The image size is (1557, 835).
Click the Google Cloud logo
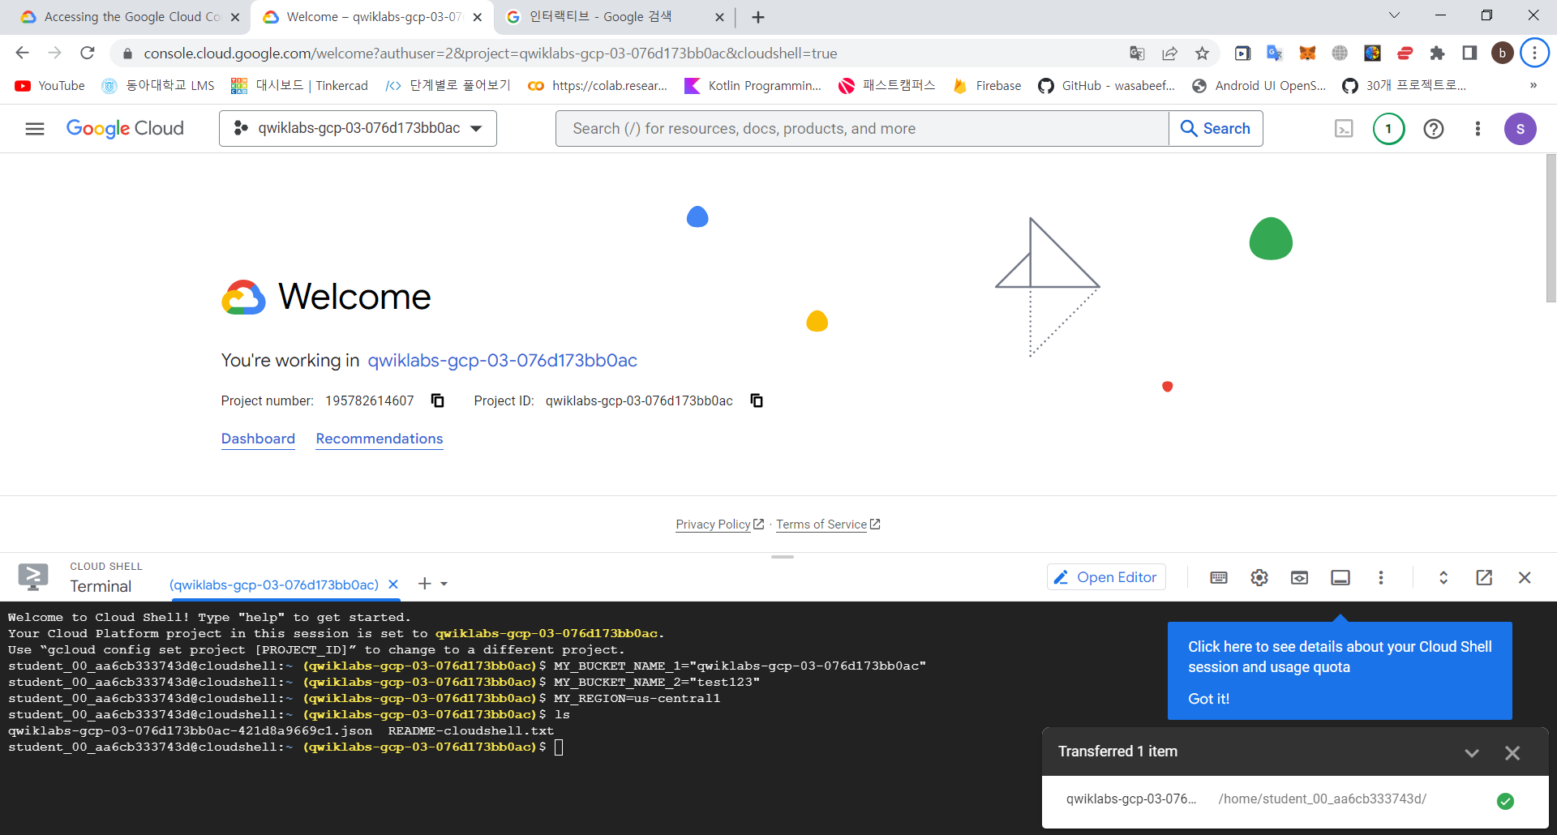tap(125, 128)
